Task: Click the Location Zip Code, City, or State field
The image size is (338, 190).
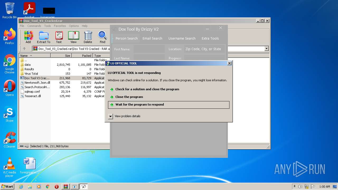Action: (204, 49)
